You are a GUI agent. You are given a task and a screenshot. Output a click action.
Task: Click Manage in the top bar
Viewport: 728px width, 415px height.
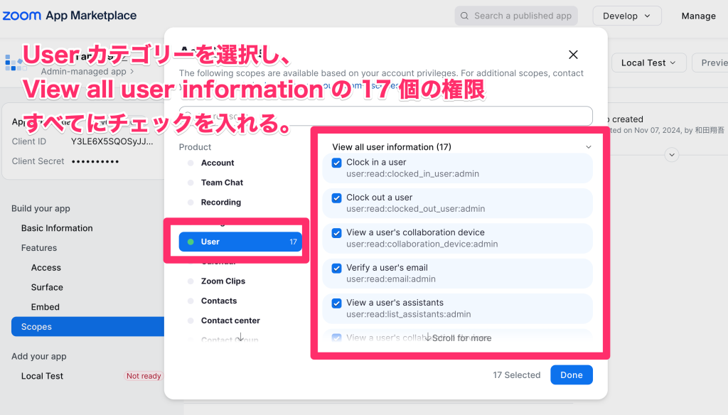pos(698,16)
